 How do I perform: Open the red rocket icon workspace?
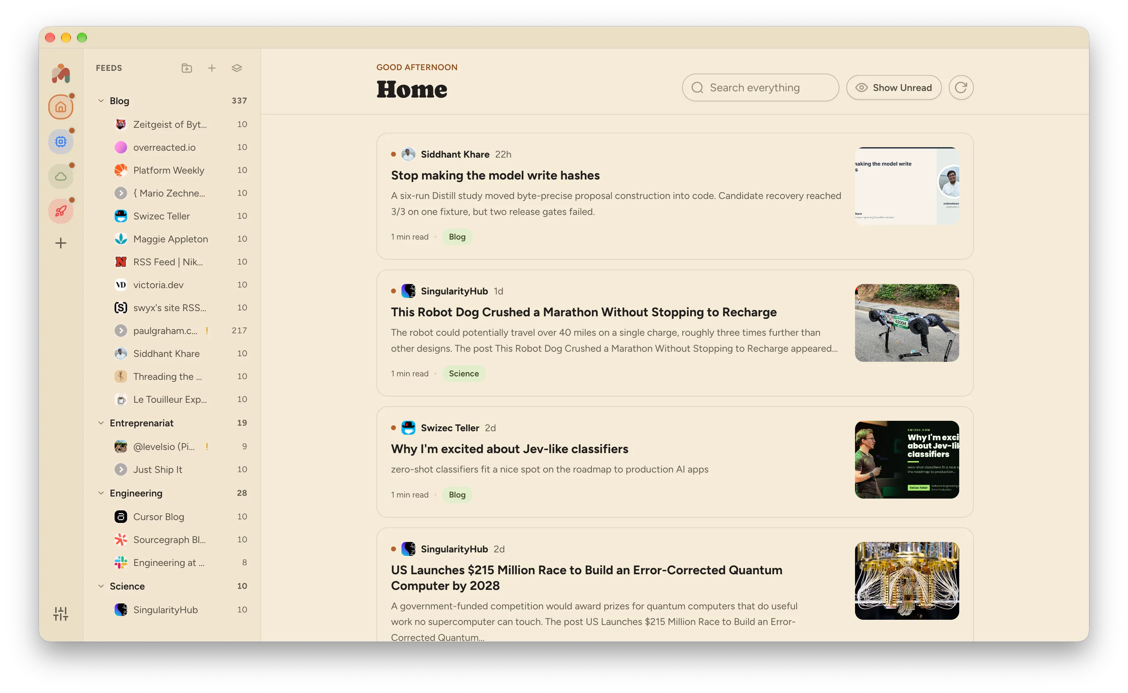point(60,211)
